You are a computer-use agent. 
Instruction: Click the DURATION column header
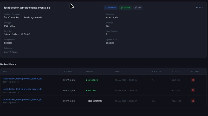[x=157, y=71]
